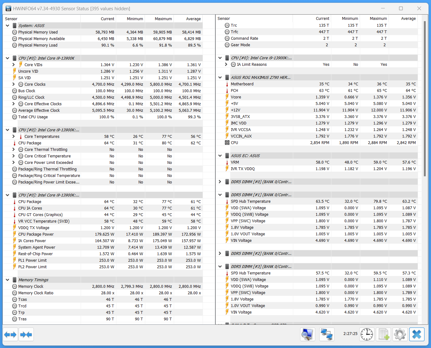Click the VRM thermometer icon
This screenshot has height=348, width=431.
pos(227,162)
